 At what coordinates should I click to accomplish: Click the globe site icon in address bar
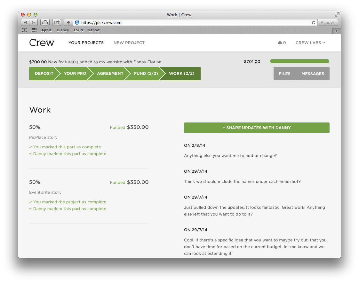tap(77, 22)
